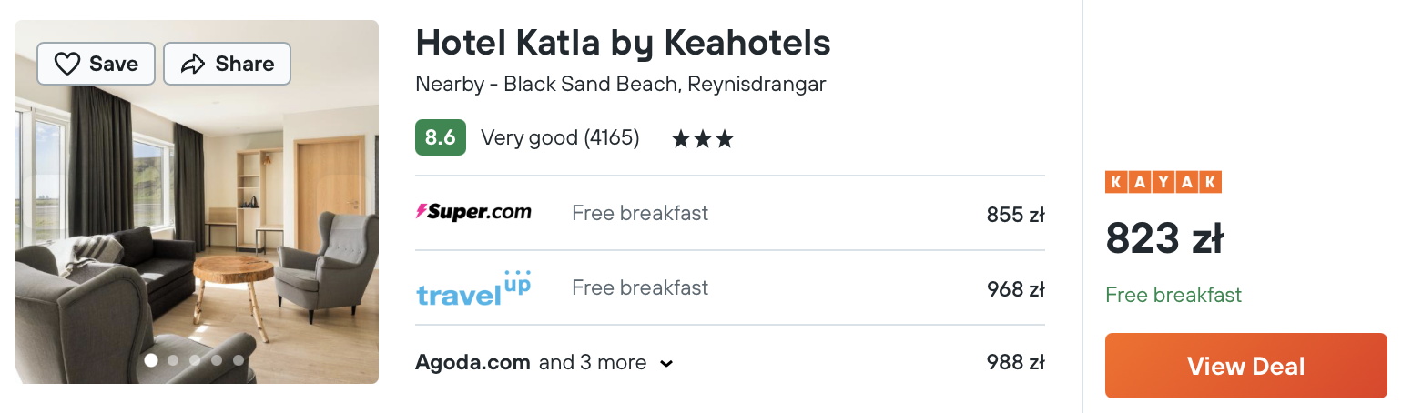Click the Super.com logo
This screenshot has width=1402, height=413.
click(473, 212)
